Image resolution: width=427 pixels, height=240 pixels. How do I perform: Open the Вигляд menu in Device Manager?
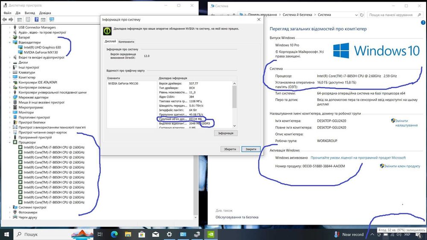(x=30, y=13)
